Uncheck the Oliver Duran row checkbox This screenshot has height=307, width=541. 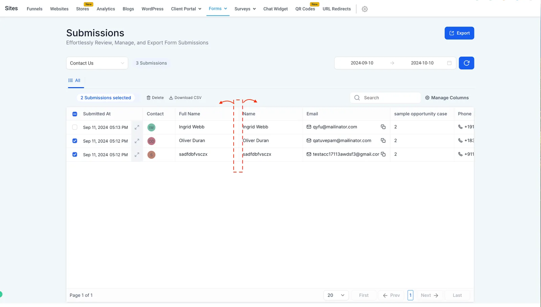(75, 141)
